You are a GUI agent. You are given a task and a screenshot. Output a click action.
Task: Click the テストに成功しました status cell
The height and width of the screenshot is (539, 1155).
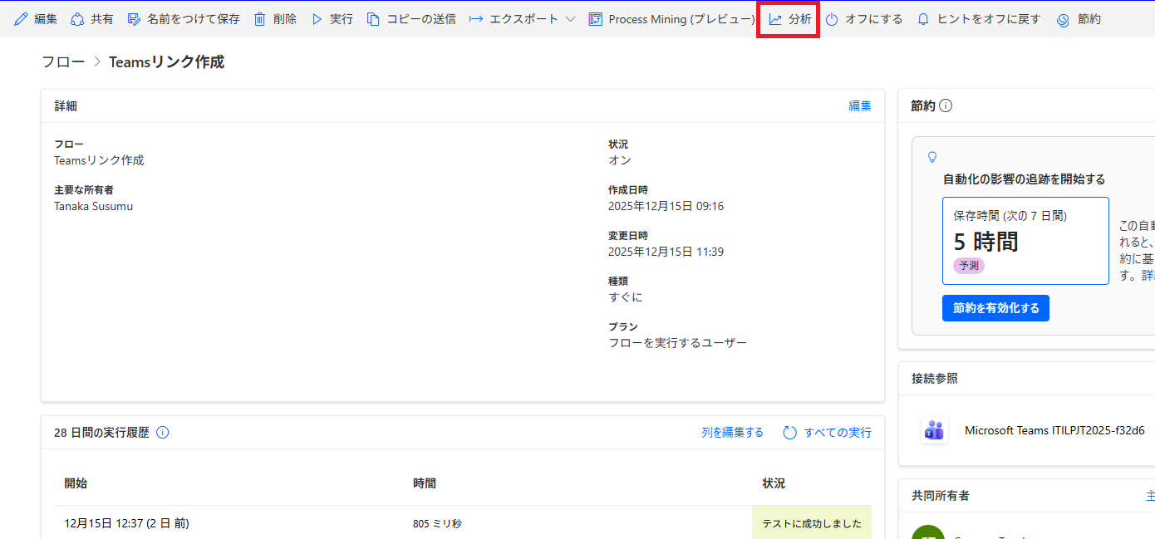[812, 523]
